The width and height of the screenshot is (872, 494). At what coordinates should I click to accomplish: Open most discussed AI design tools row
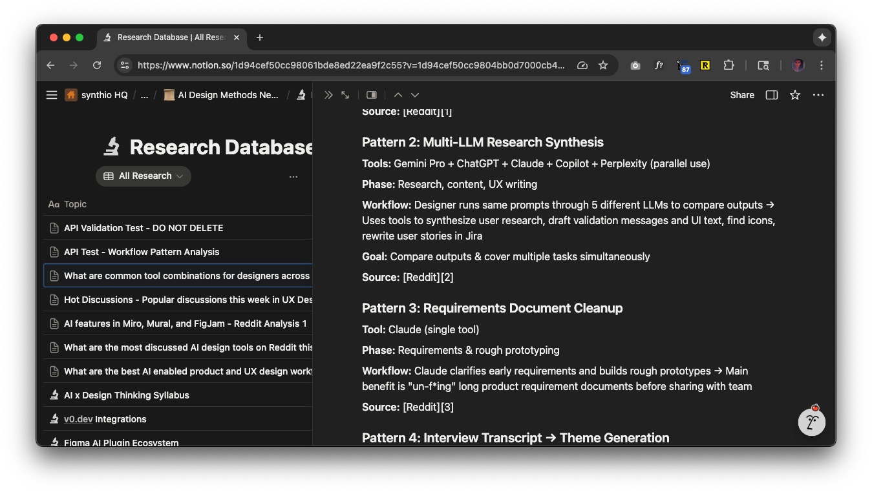[x=178, y=347]
